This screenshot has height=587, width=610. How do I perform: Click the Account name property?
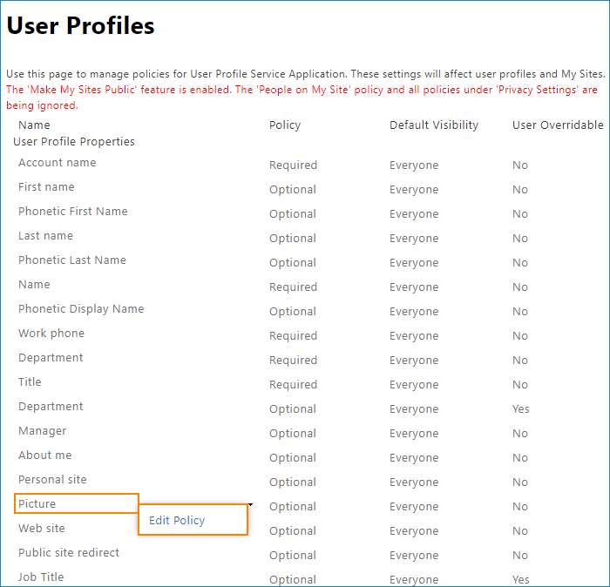pyautogui.click(x=57, y=162)
